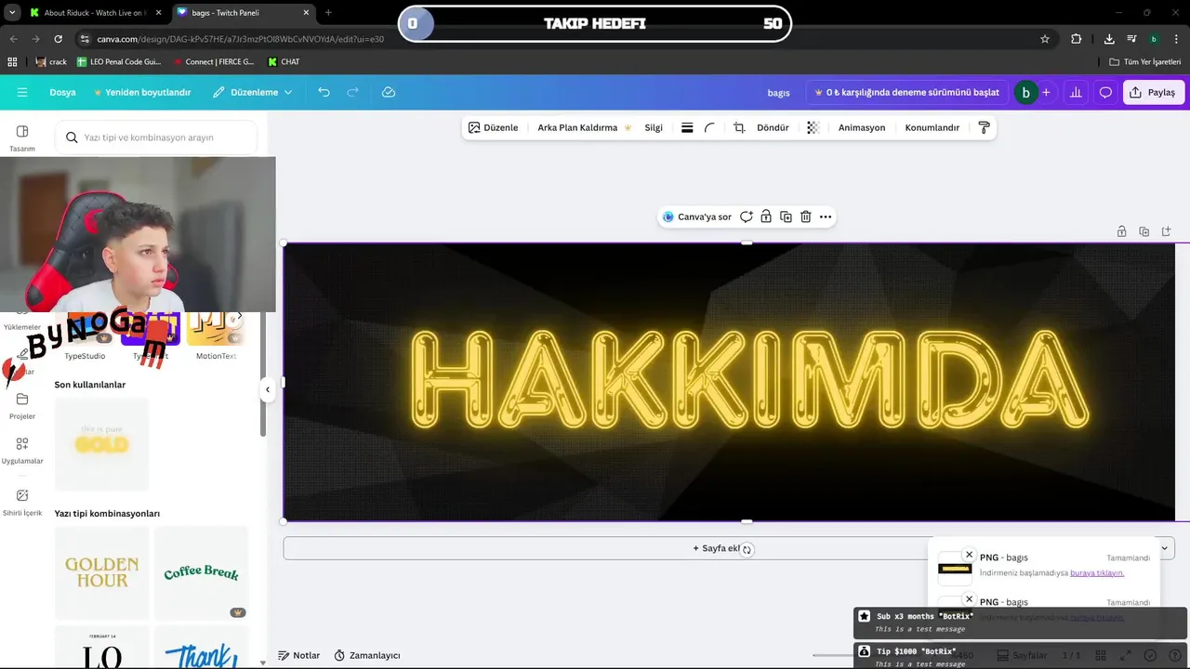This screenshot has height=669, width=1190.
Task: Toggle the page lock icon above canvas
Action: click(1121, 231)
